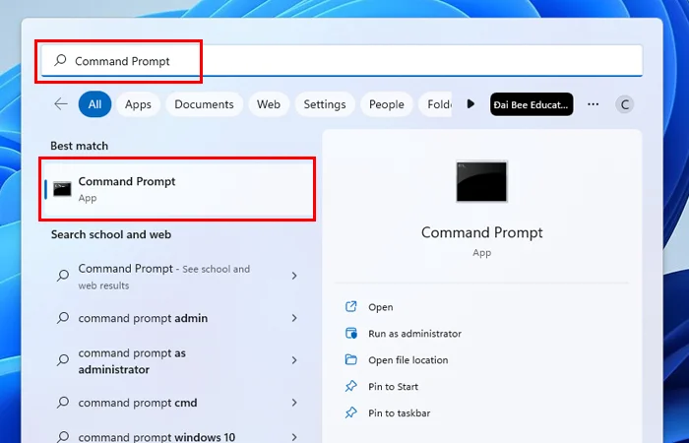Switch to the Apps filter tab
Image resolution: width=689 pixels, height=443 pixels.
click(138, 104)
